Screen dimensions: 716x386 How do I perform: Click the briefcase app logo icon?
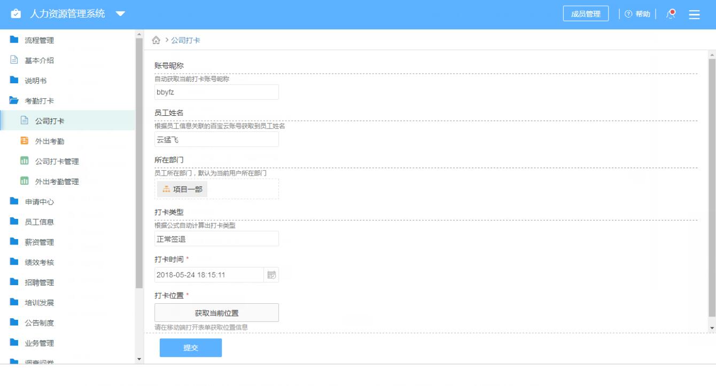[x=16, y=14]
